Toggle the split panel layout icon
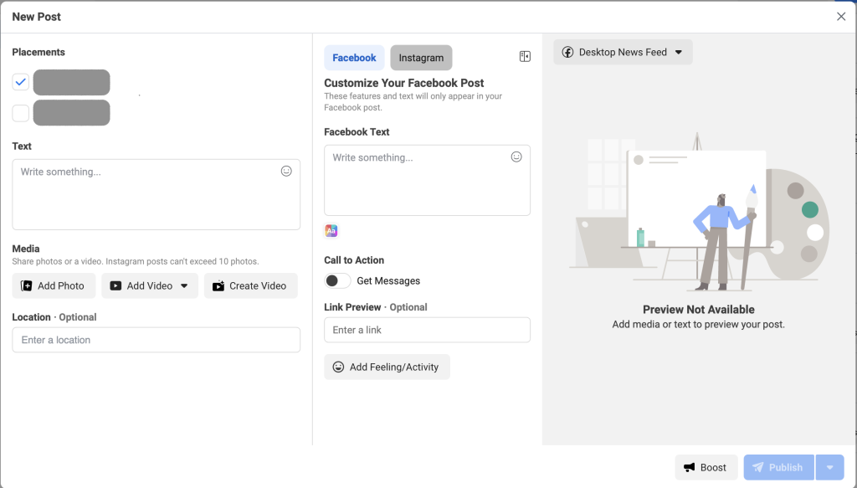 [x=525, y=57]
